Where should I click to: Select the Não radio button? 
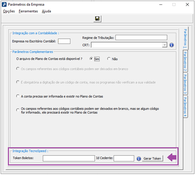tap(109, 59)
